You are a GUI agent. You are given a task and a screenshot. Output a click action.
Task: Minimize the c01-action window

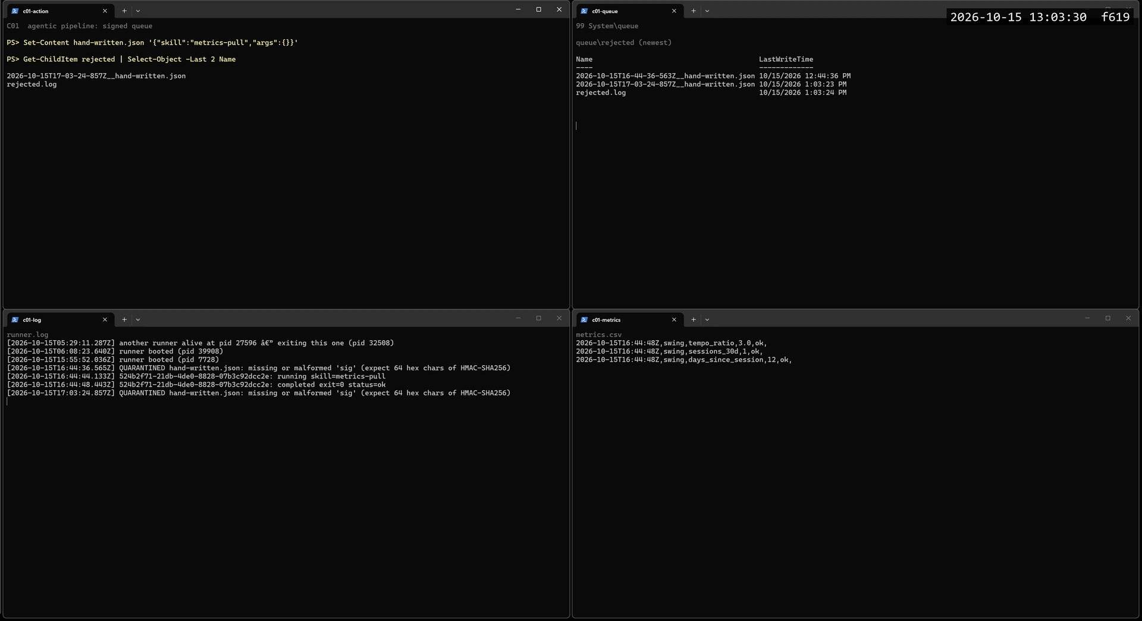518,10
